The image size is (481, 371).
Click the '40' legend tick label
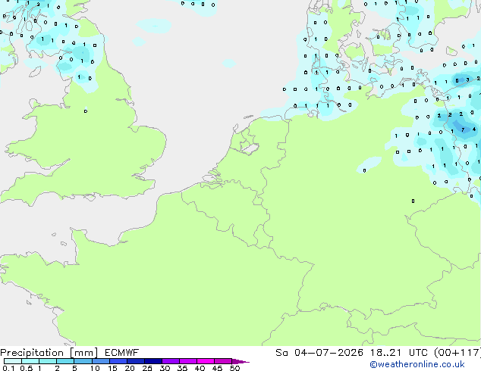click(x=200, y=368)
